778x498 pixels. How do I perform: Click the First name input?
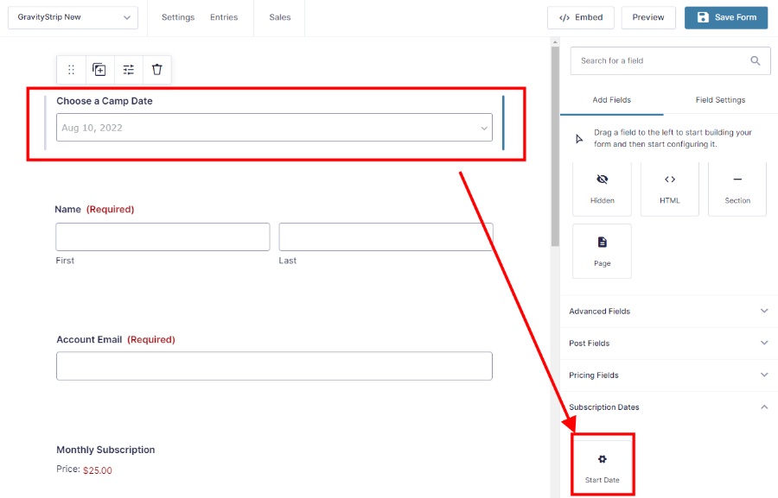tap(163, 236)
